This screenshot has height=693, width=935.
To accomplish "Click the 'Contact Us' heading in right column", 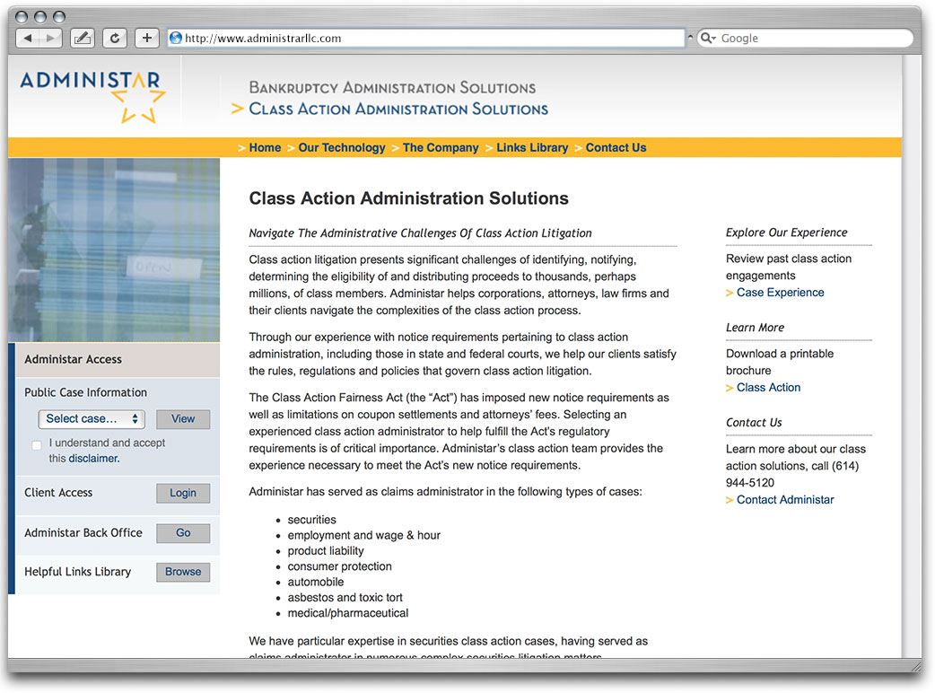I will (754, 422).
